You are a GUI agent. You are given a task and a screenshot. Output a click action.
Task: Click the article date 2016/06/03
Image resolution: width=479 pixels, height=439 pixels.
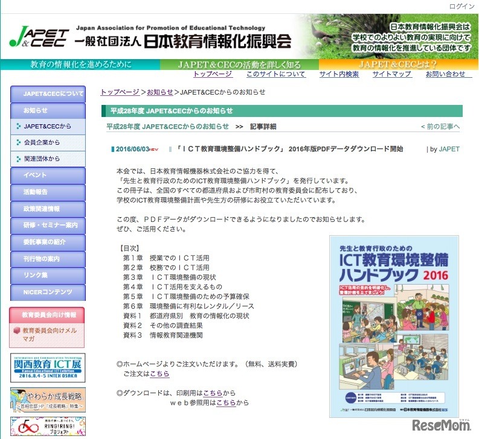pos(132,149)
